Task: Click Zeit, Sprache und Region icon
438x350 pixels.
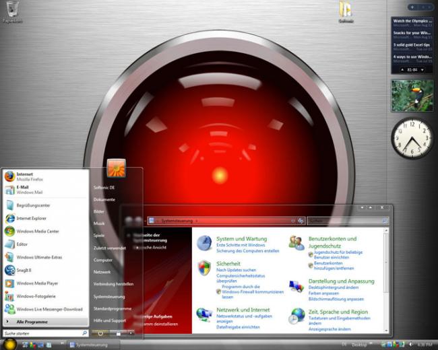Action: coord(296,316)
